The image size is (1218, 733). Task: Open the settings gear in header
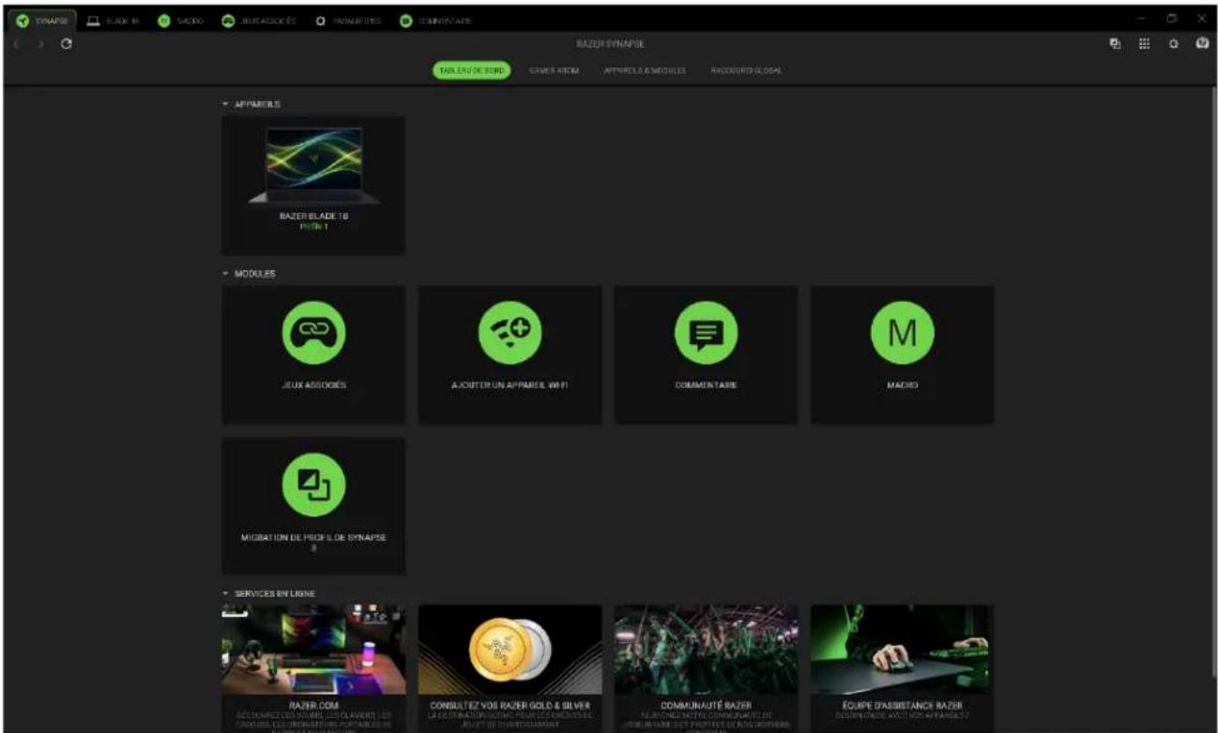pos(1173,44)
